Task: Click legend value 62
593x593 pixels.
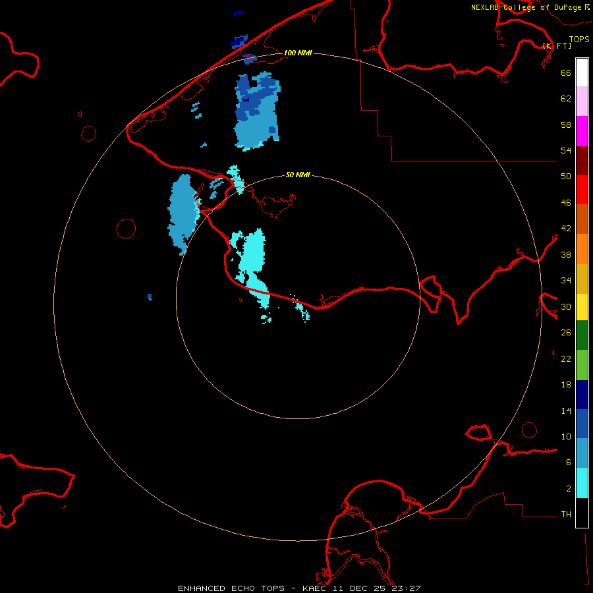Action: [x=566, y=99]
